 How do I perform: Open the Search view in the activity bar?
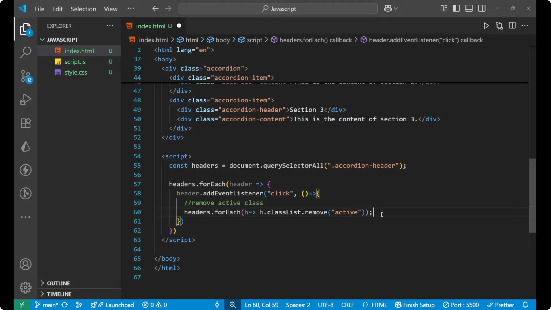tap(26, 52)
